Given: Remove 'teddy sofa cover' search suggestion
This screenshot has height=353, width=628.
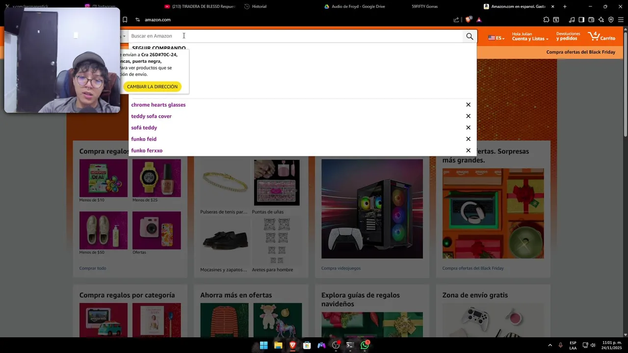Looking at the screenshot, I should click(x=468, y=116).
